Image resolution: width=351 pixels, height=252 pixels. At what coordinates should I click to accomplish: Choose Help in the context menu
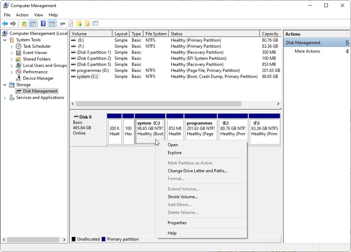coord(201,233)
